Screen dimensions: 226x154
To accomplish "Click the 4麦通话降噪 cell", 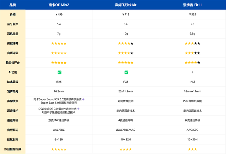I will pyautogui.click(x=126, y=120).
